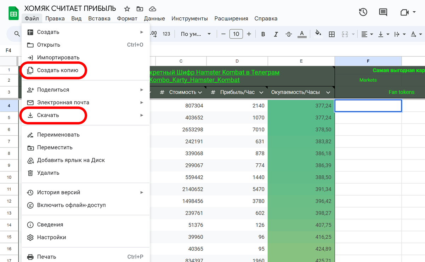Start a Meet call with the camera icon

(404, 12)
